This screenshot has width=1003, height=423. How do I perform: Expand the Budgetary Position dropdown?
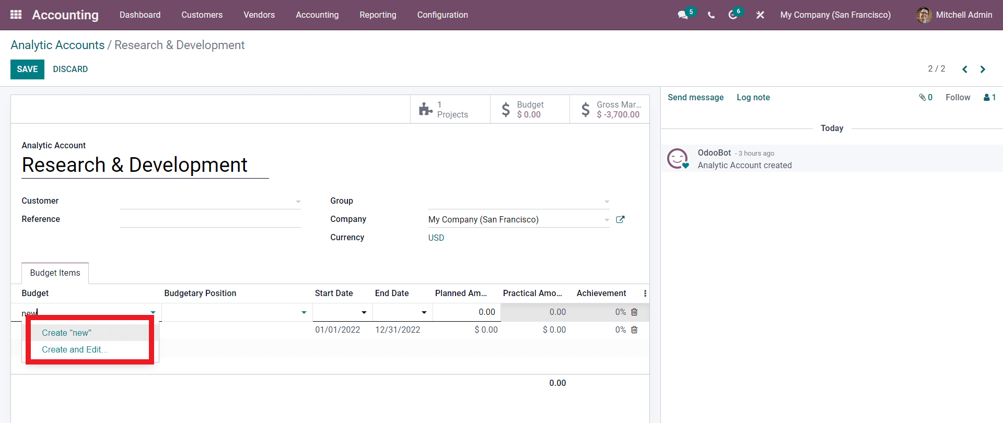(304, 312)
